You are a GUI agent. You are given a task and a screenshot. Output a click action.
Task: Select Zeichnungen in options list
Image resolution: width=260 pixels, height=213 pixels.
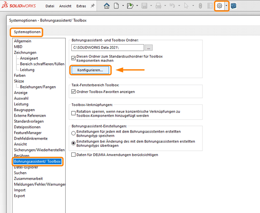click(25, 52)
